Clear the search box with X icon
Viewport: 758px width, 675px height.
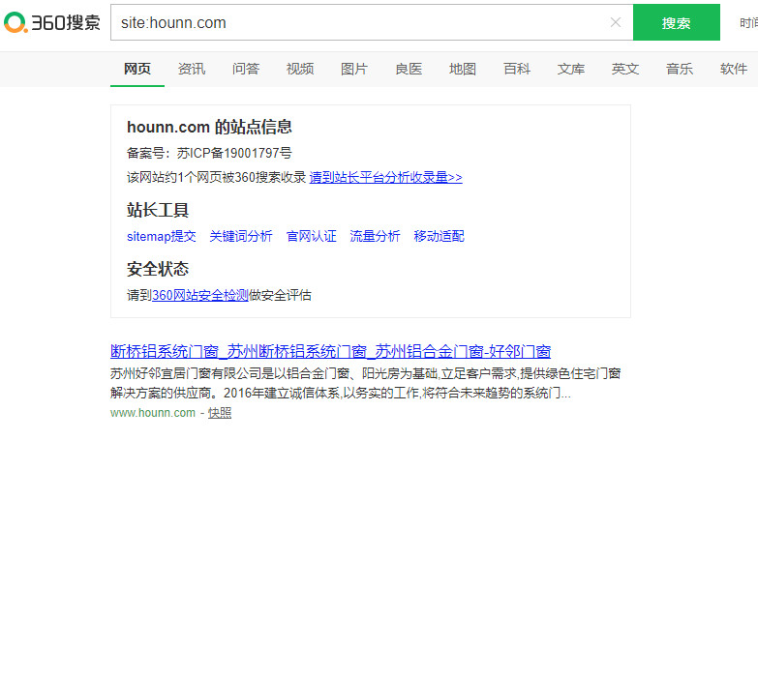[x=616, y=22]
